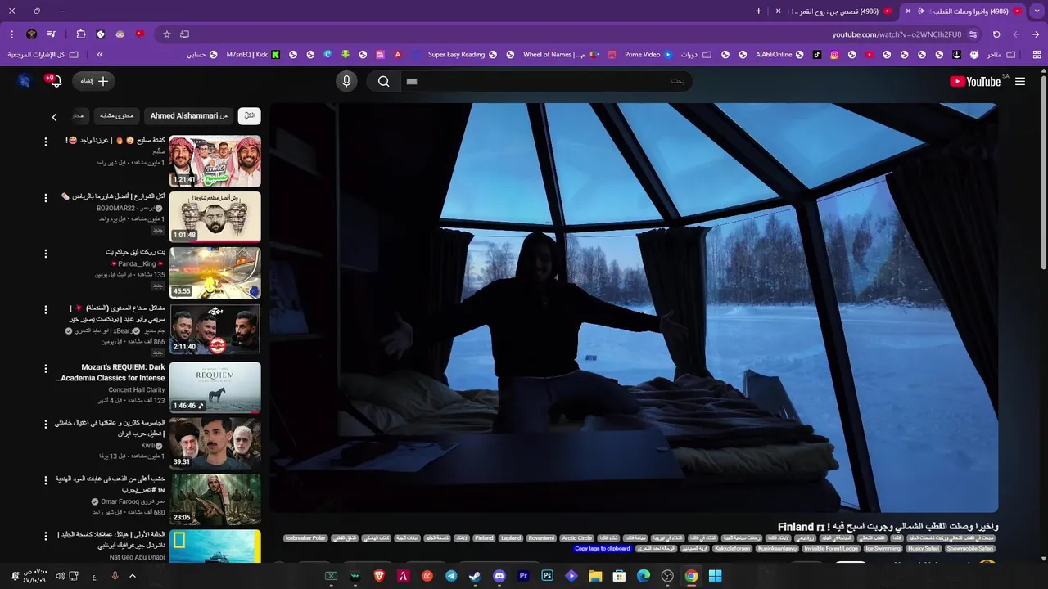Screen dimensions: 1048x589
Task: Open the 2:11:40 video thumbnail
Action: tap(215, 329)
